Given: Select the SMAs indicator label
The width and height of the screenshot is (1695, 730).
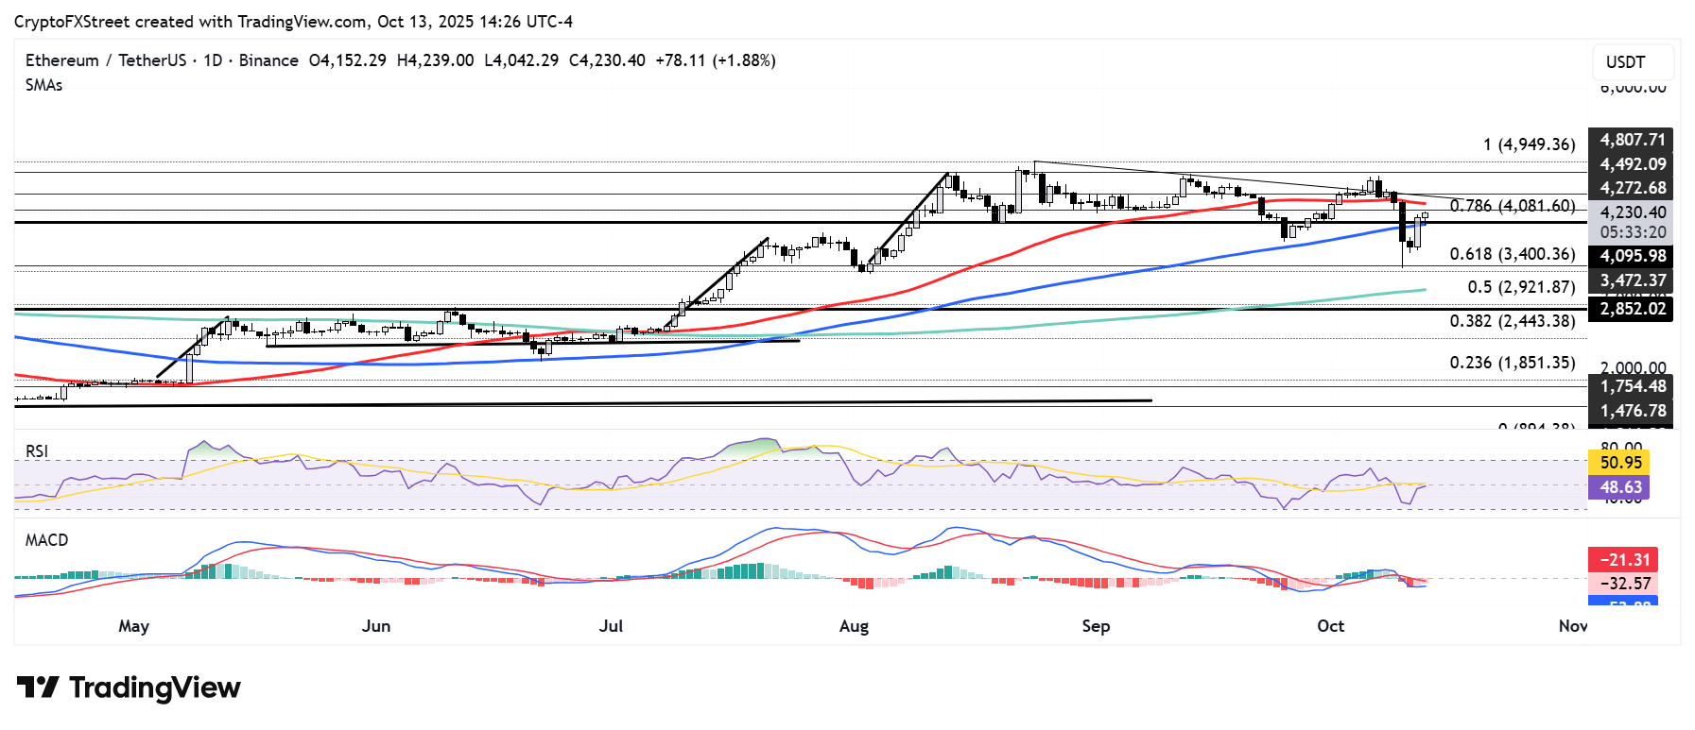Looking at the screenshot, I should tap(44, 85).
